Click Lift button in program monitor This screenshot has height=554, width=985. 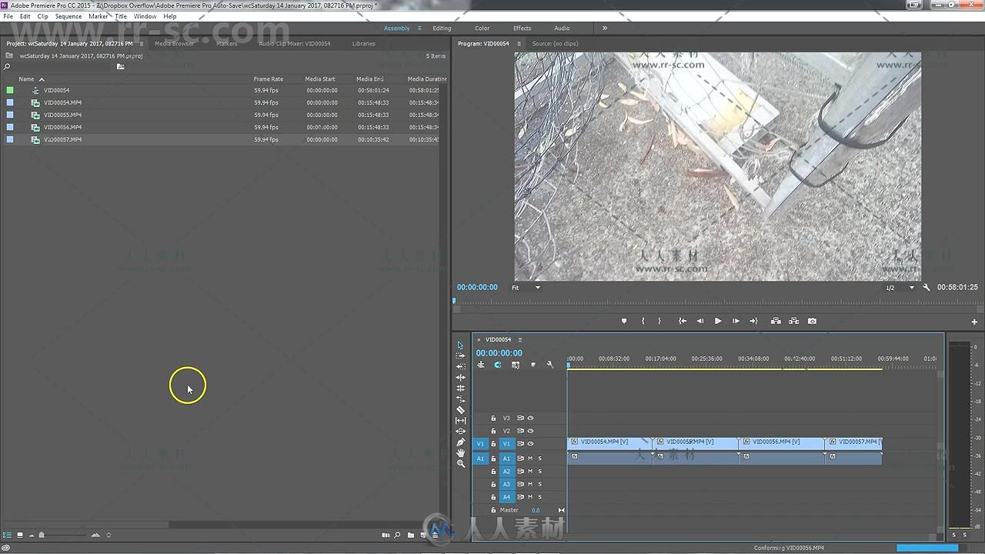pos(775,321)
